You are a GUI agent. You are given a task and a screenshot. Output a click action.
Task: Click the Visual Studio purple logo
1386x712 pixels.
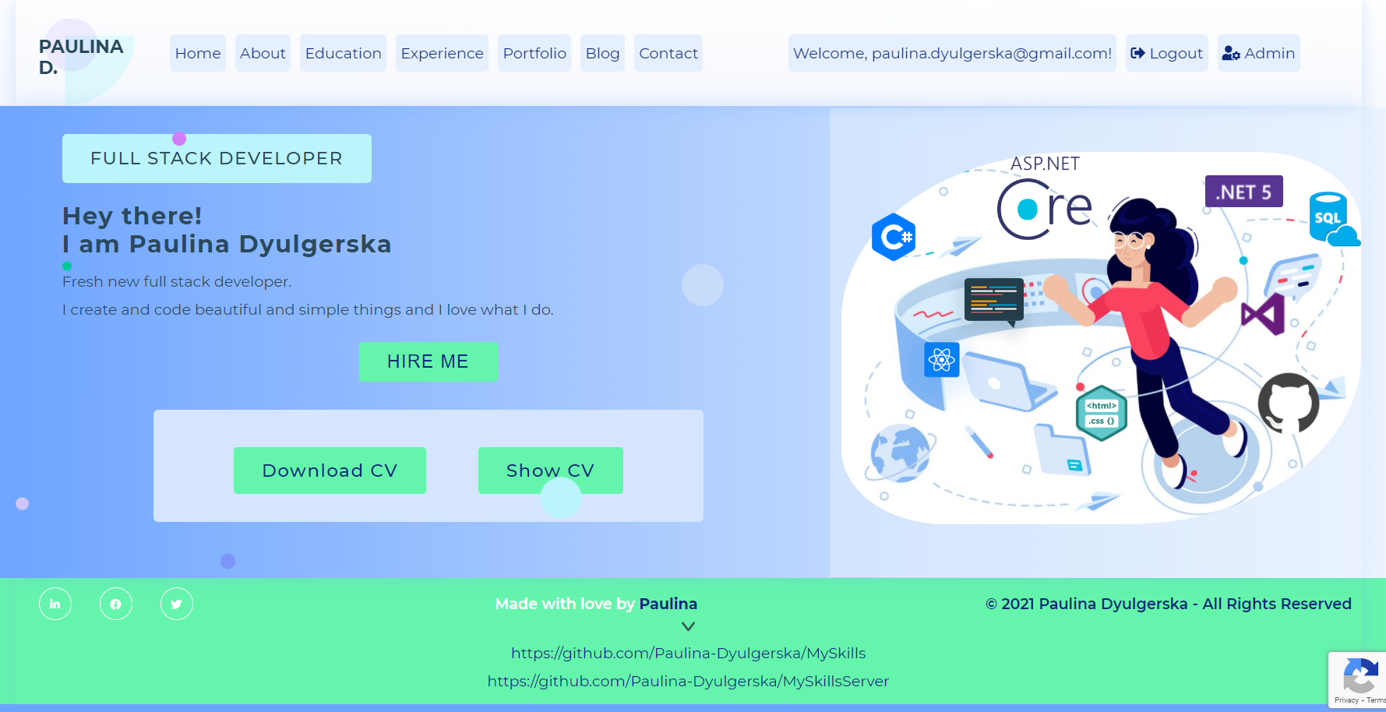coord(1263,314)
